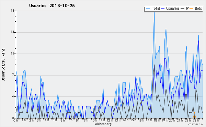Viewport: 206px width, 127px height.
Task: Click the Total peak just after 19 h
Action: 166,29
